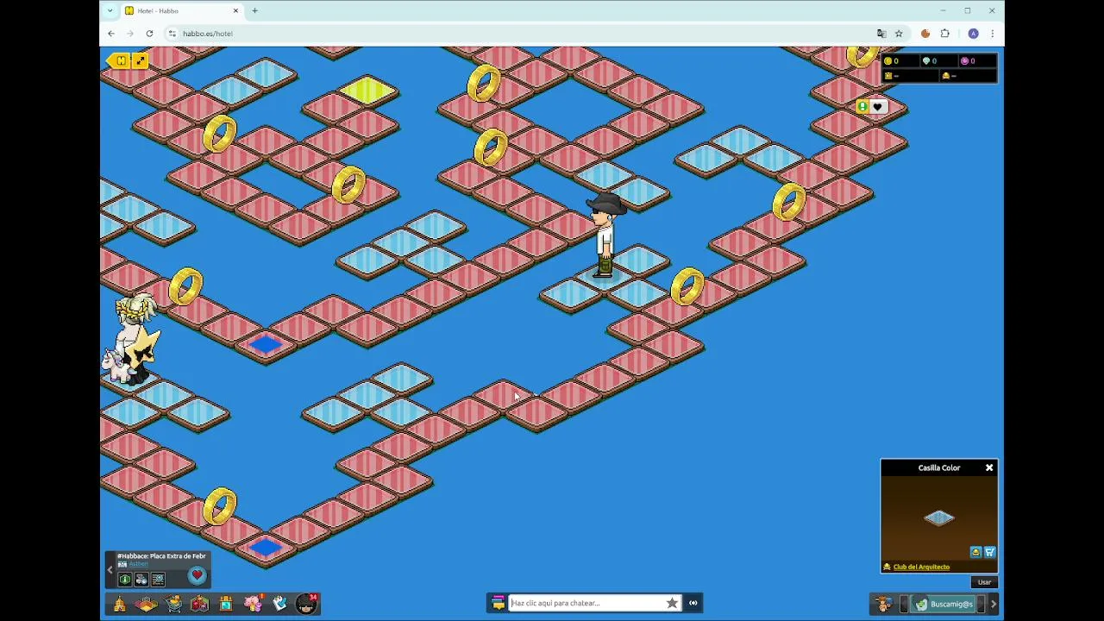The height and width of the screenshot is (621, 1104).
Task: Reload the Habbo page
Action: coord(149,34)
